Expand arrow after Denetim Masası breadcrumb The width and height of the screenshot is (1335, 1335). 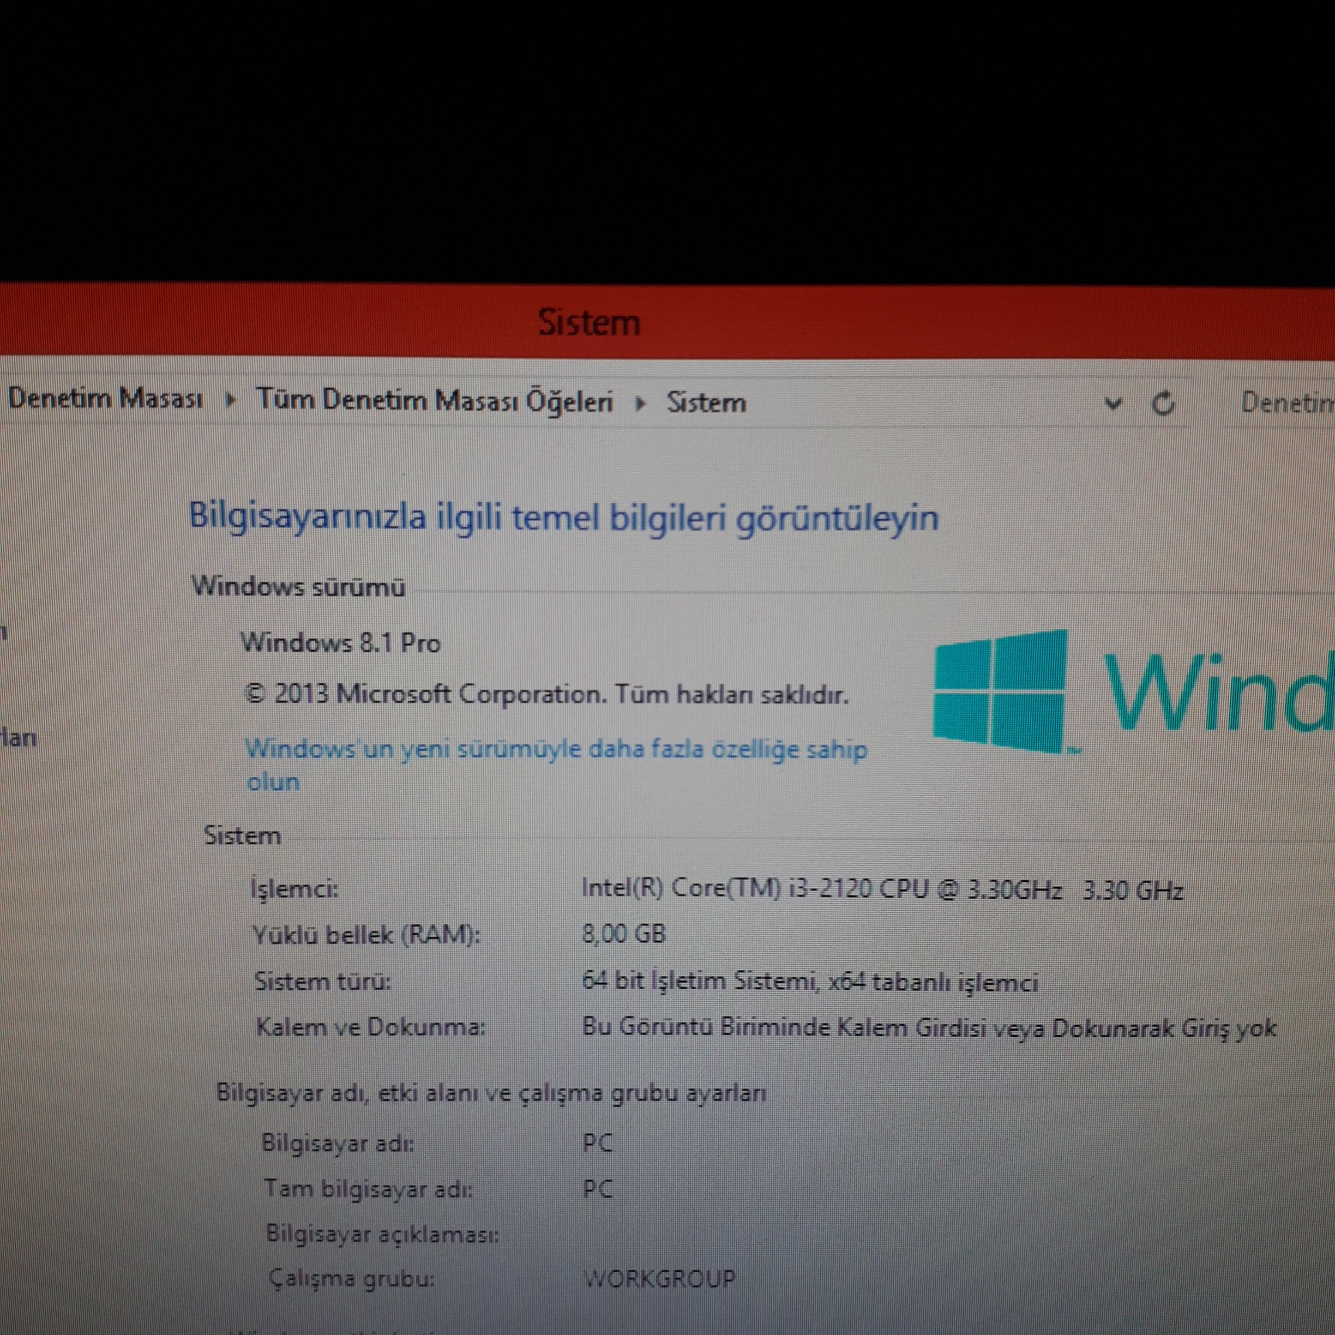click(x=231, y=401)
